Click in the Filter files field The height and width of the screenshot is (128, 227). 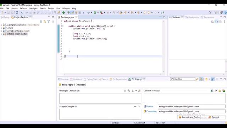tap(183, 79)
